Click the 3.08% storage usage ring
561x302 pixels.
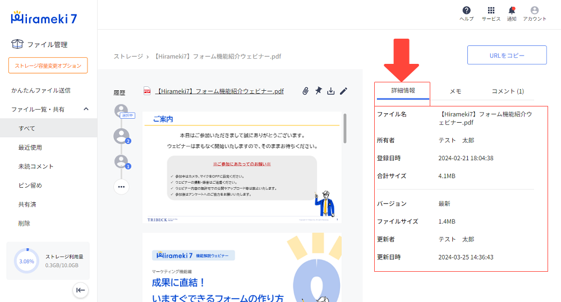click(x=26, y=261)
